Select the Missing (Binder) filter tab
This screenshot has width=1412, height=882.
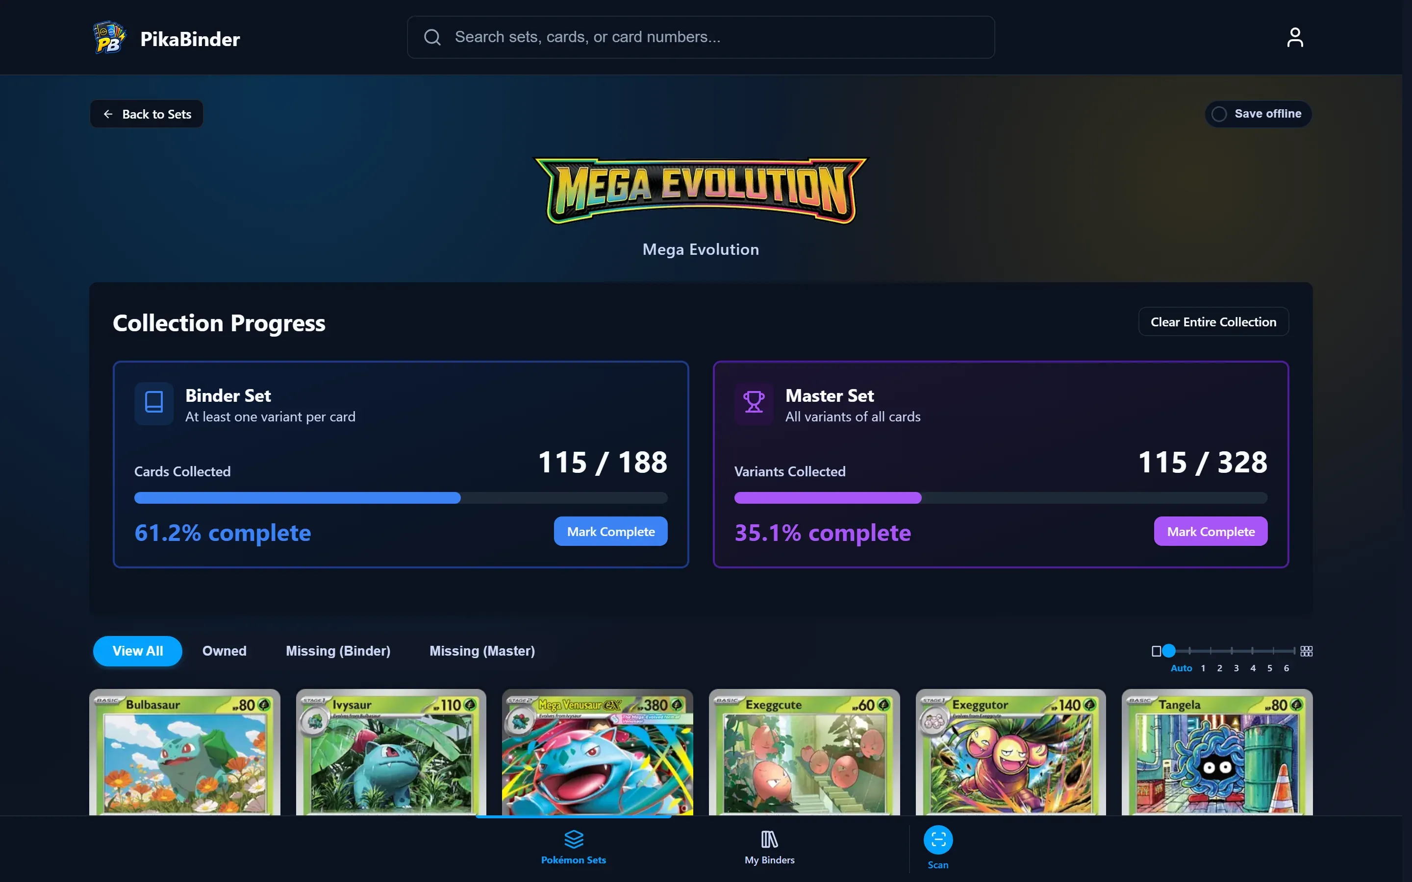click(x=338, y=651)
